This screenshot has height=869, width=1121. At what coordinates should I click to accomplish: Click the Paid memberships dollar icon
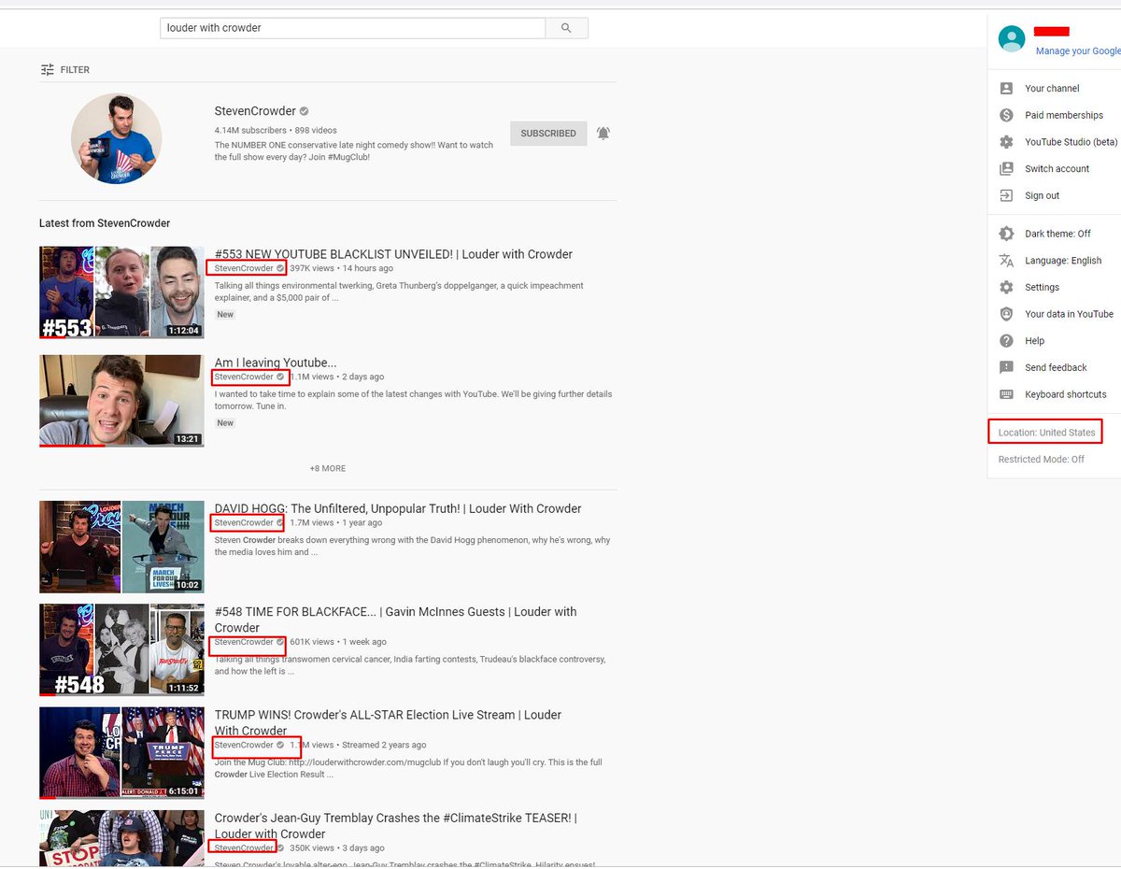pyautogui.click(x=1006, y=115)
